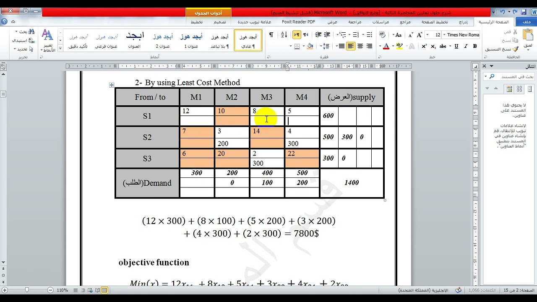The height and width of the screenshot is (302, 537).
Task: Set left-to-right text direction
Action: click(297, 35)
